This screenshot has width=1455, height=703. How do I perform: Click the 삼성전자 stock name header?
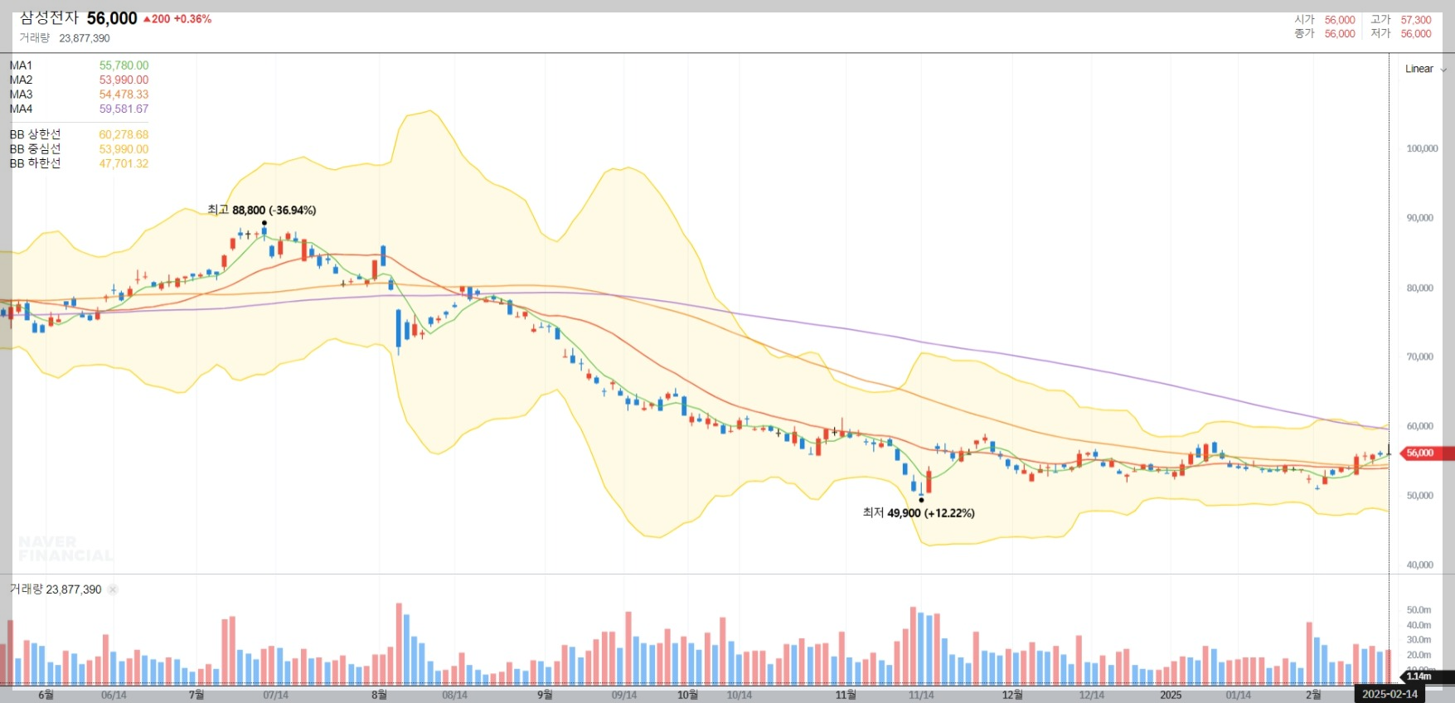coord(49,17)
